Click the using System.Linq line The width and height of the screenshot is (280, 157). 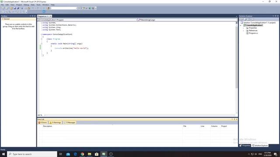coord(52,27)
